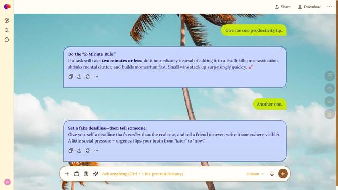The image size is (338, 190).
Task: Go to previous message arrow
Action: click(x=330, y=89)
